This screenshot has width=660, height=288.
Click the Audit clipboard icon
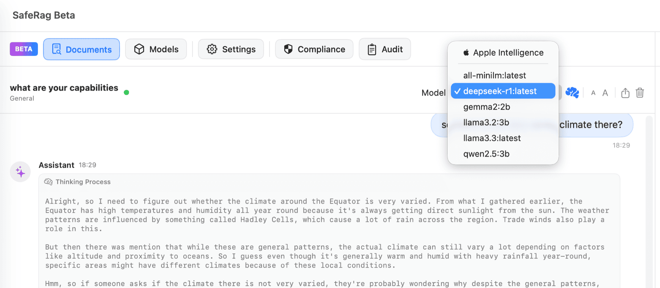click(x=372, y=49)
